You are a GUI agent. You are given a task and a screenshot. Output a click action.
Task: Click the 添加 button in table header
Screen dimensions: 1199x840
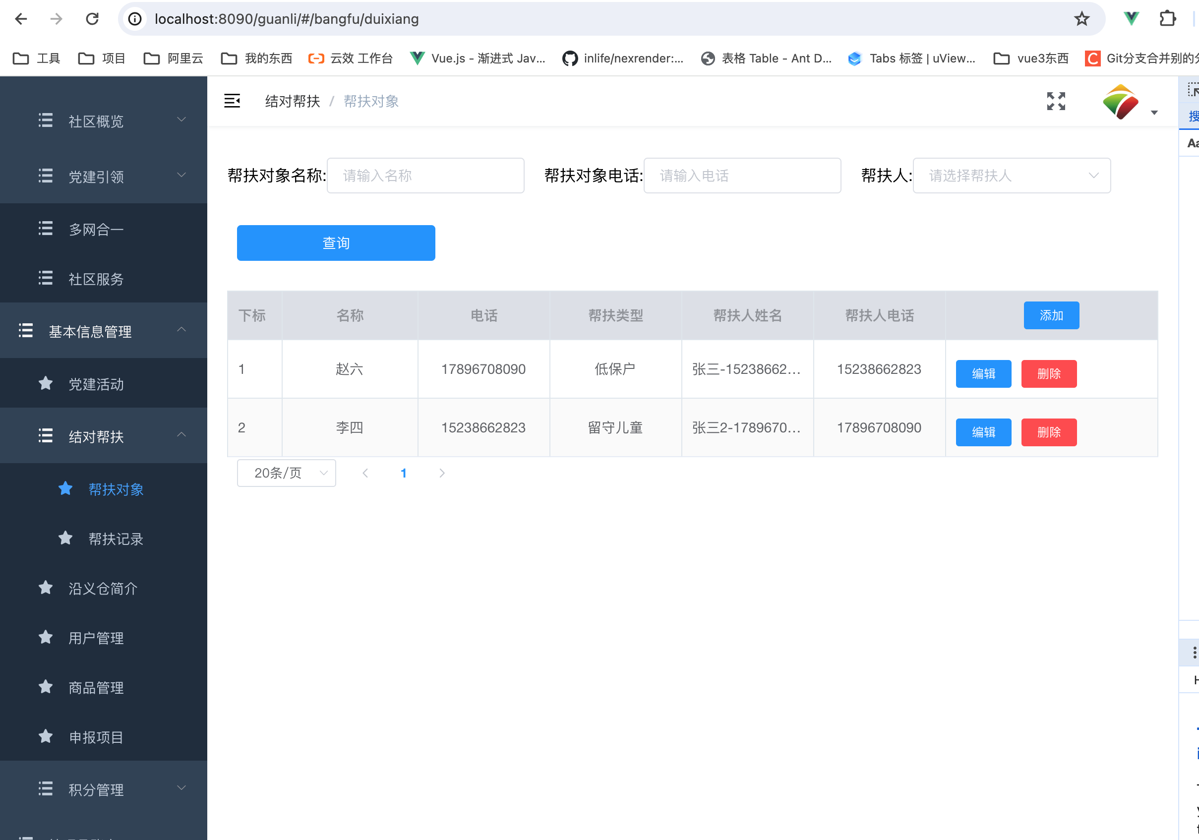1051,315
